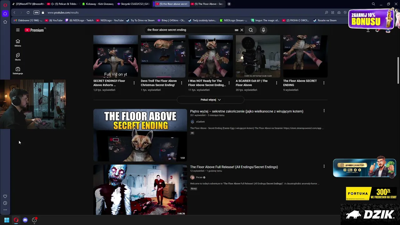The width and height of the screenshot is (400, 225).
Task: Open options menu for Piętro wyżej video
Action: 324,111
